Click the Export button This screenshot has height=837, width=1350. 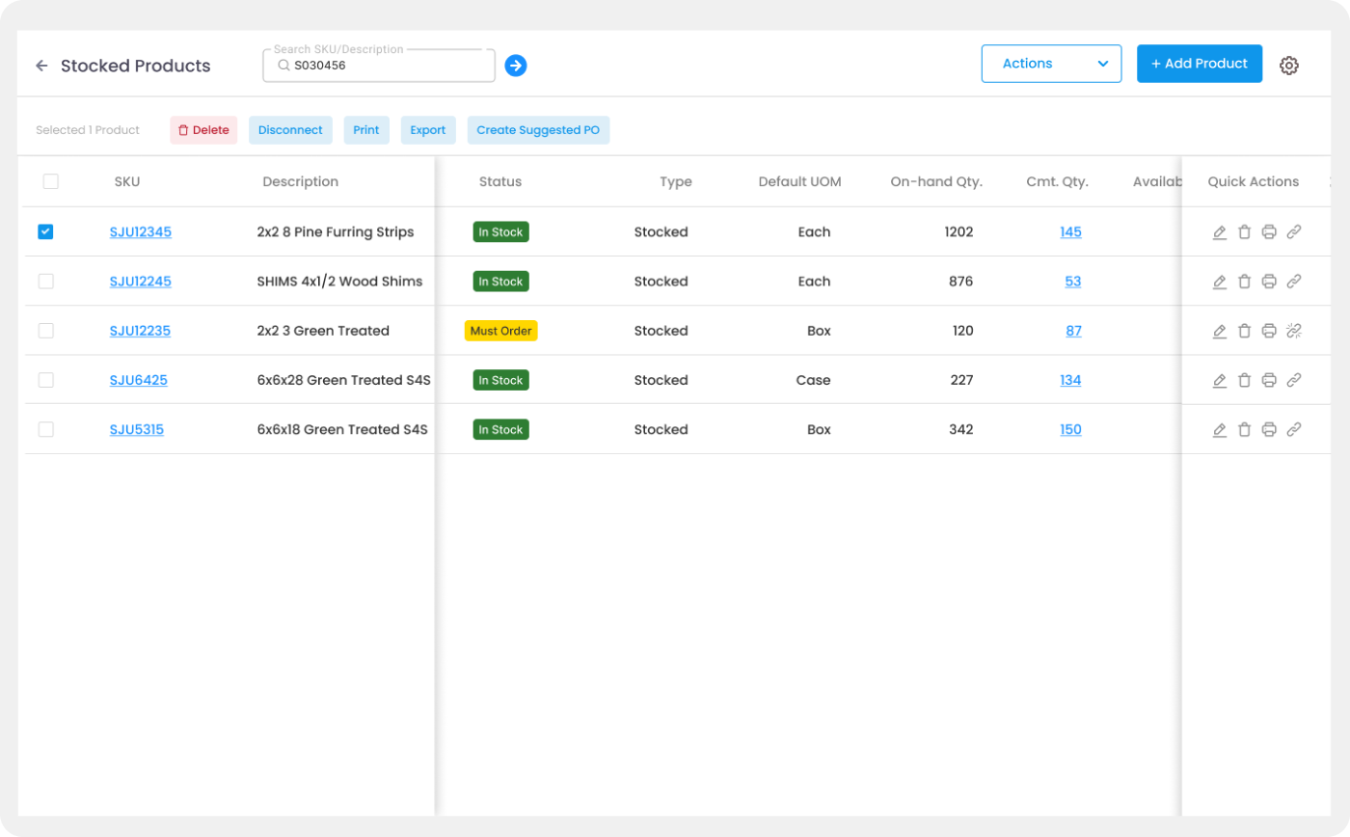click(x=428, y=130)
